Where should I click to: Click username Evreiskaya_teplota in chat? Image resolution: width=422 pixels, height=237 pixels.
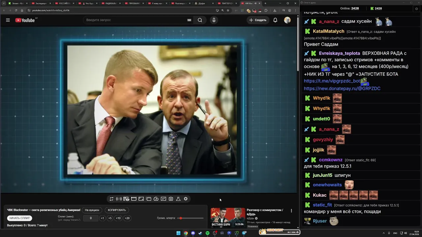coord(340,53)
